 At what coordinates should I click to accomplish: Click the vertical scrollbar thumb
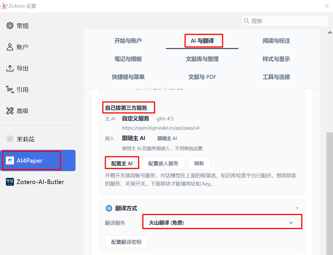point(330,193)
